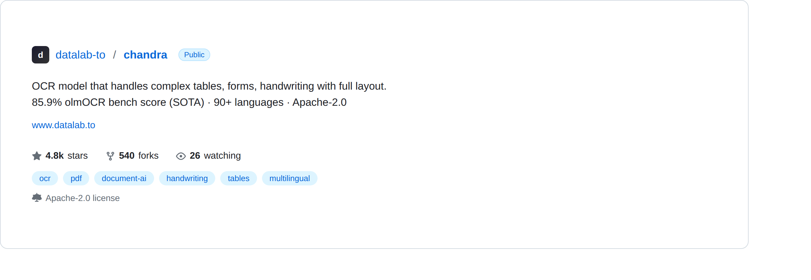
Task: Open the Apache-2.0 license text
Action: coord(82,198)
